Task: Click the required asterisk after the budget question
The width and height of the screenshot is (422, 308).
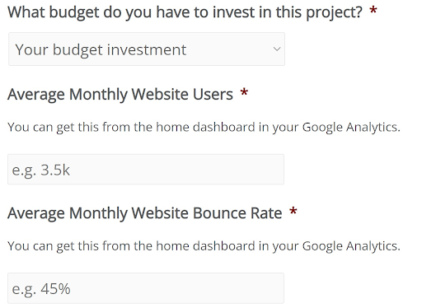Action: point(373,11)
